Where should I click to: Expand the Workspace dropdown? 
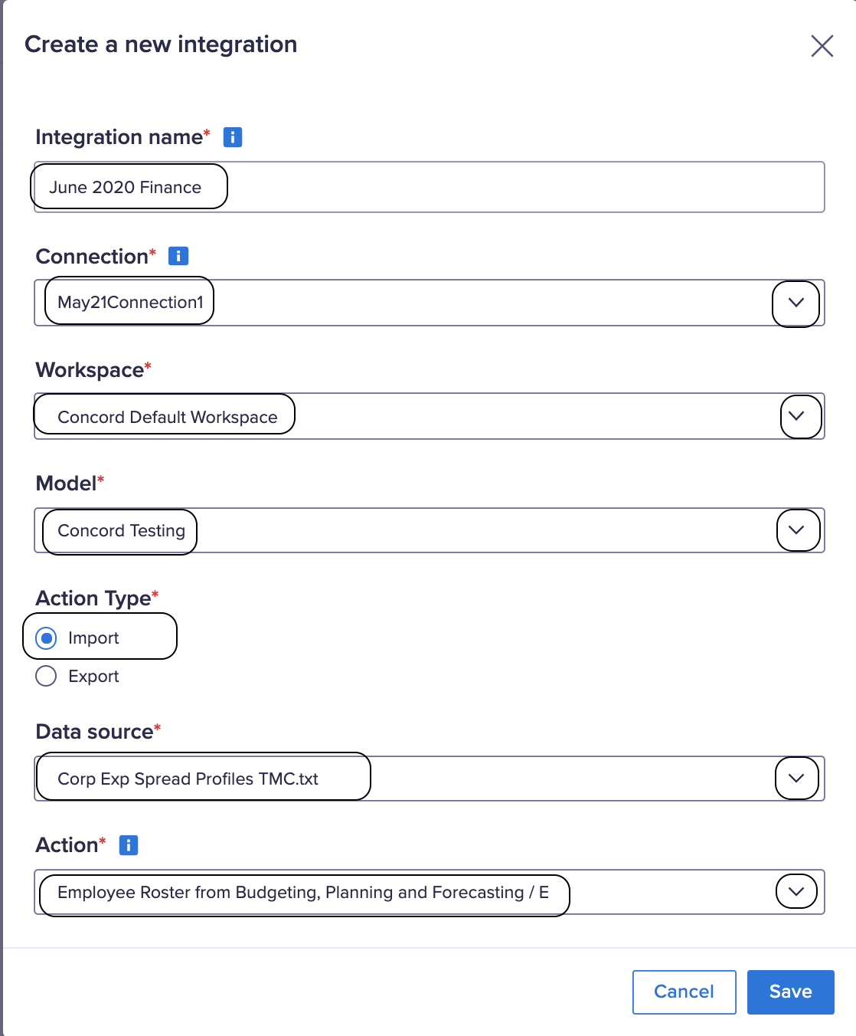pyautogui.click(x=797, y=416)
